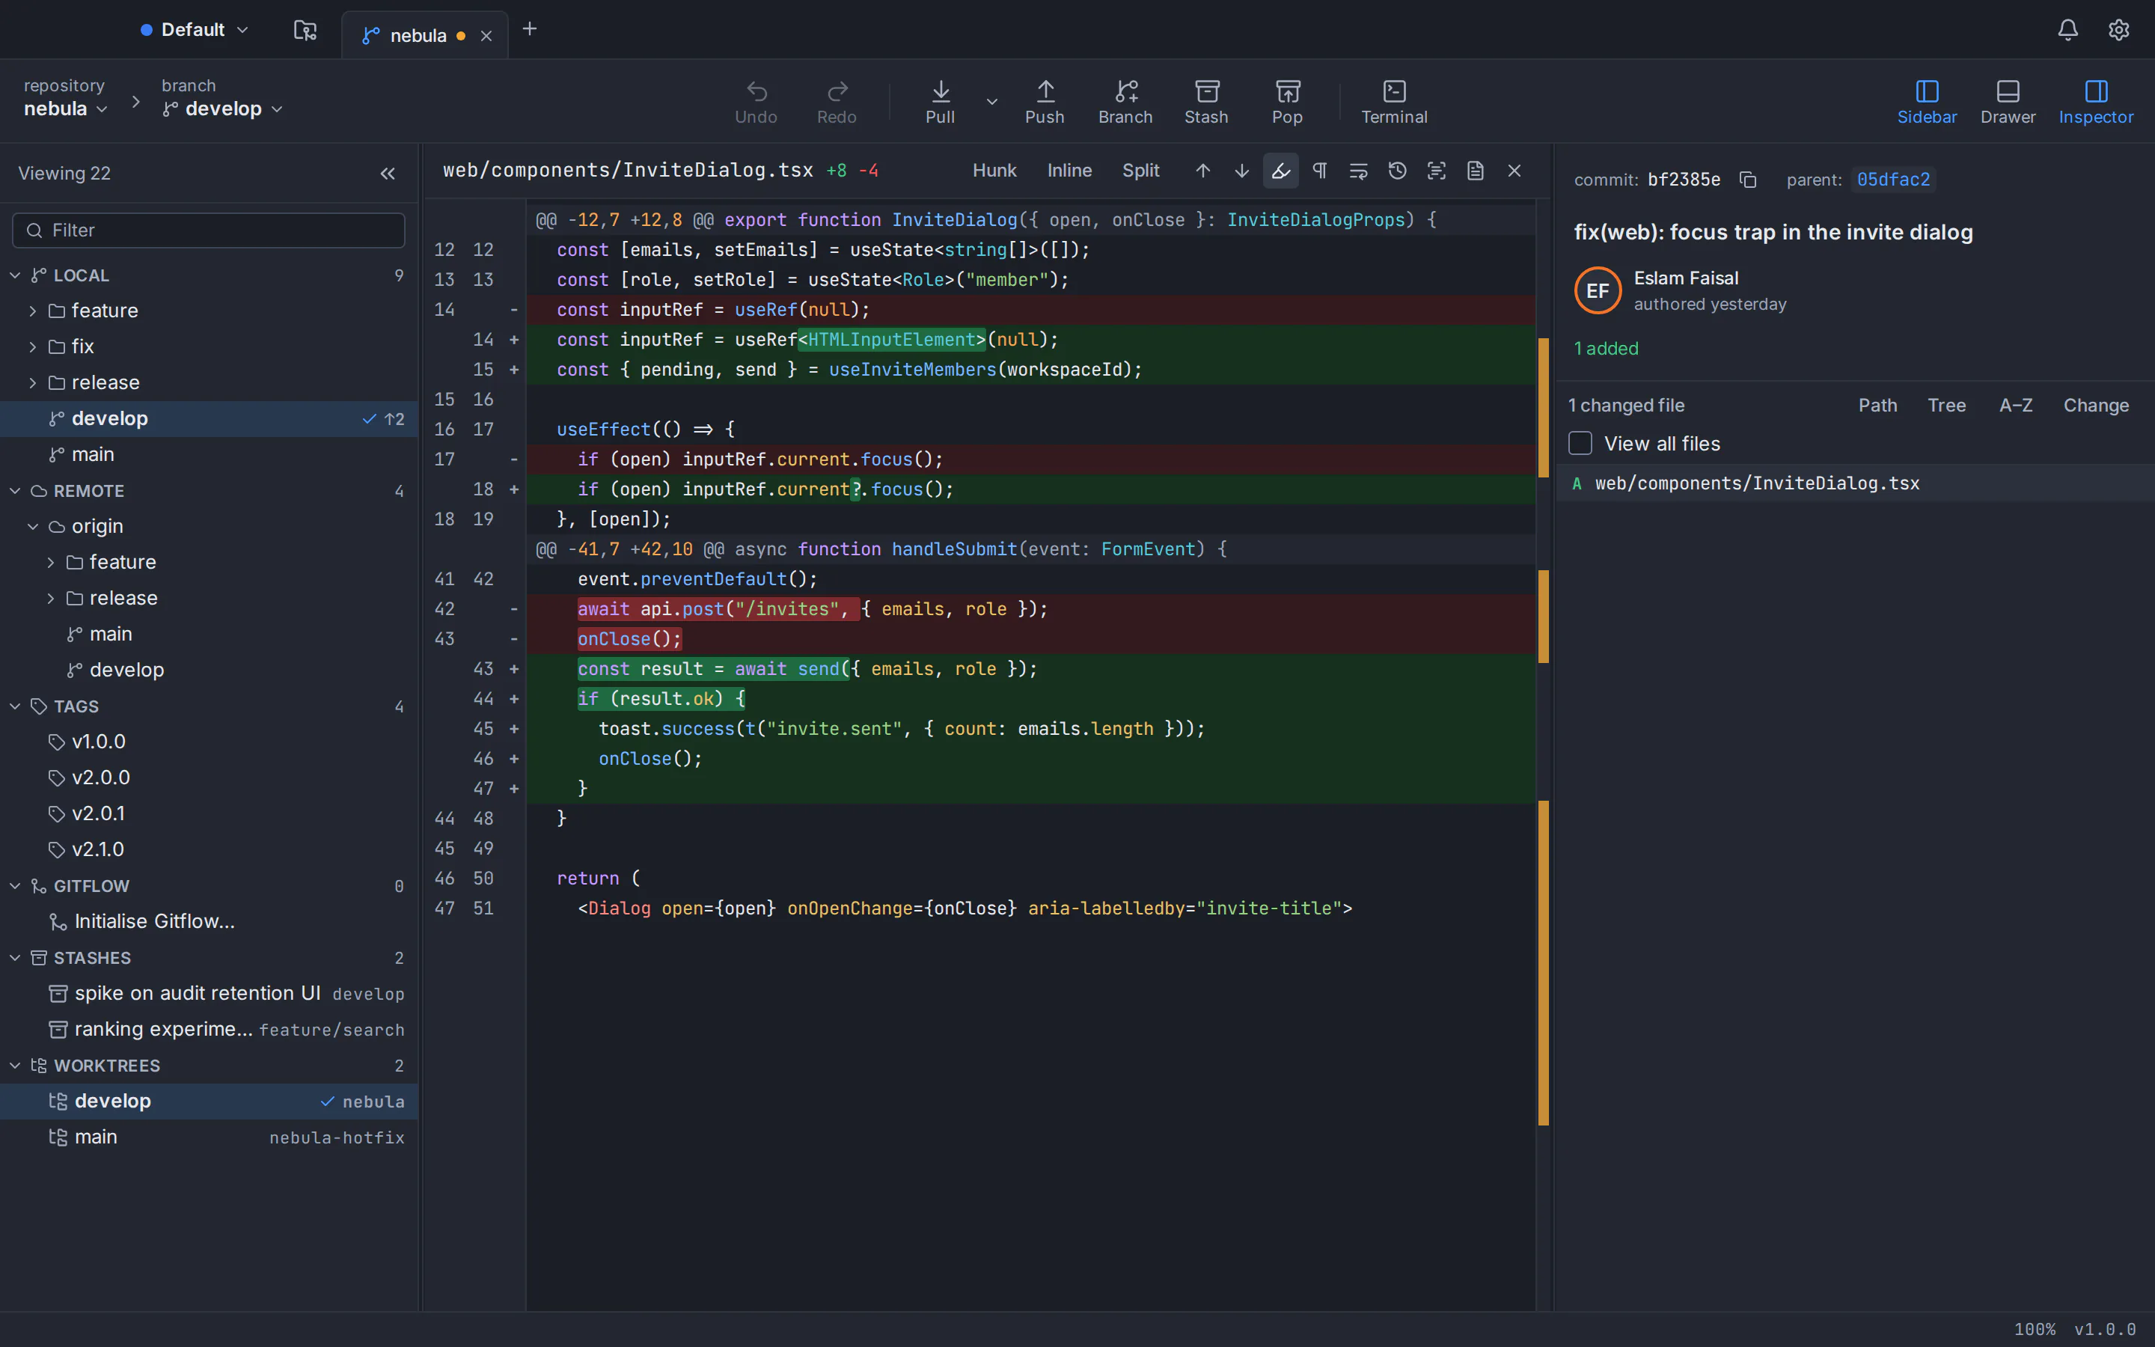Toggle the highlight marker icon in diff toolbar
This screenshot has height=1347, width=2155.
tap(1280, 170)
